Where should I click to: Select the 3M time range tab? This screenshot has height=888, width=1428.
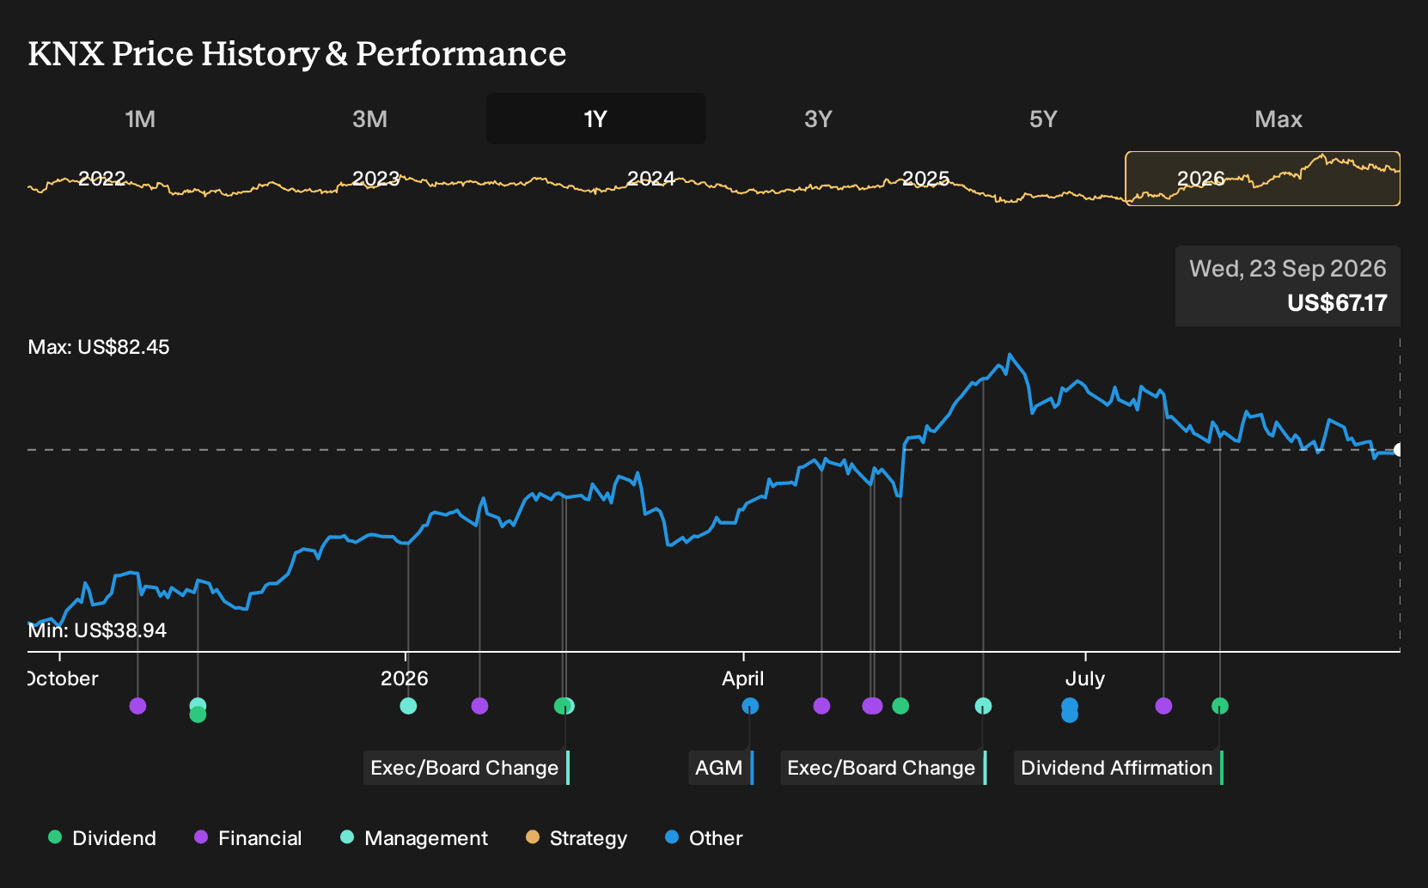click(369, 119)
